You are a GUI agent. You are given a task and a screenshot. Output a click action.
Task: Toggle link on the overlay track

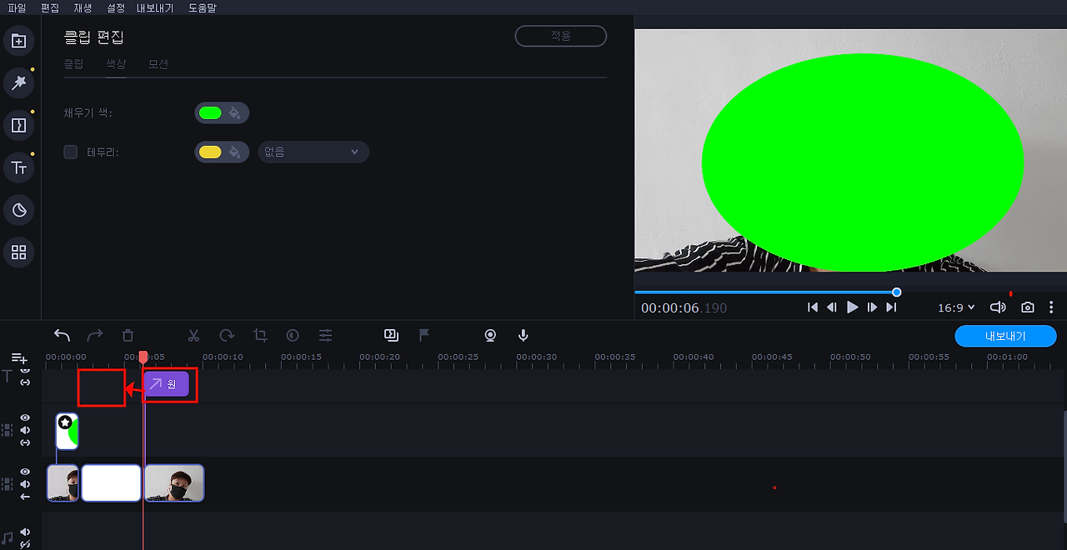click(x=25, y=442)
